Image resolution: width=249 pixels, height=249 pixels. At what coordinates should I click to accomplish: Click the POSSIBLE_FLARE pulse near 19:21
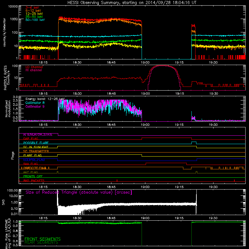194,143
